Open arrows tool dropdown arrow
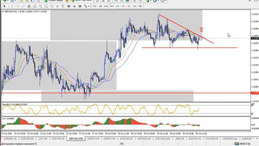 coord(89,6)
